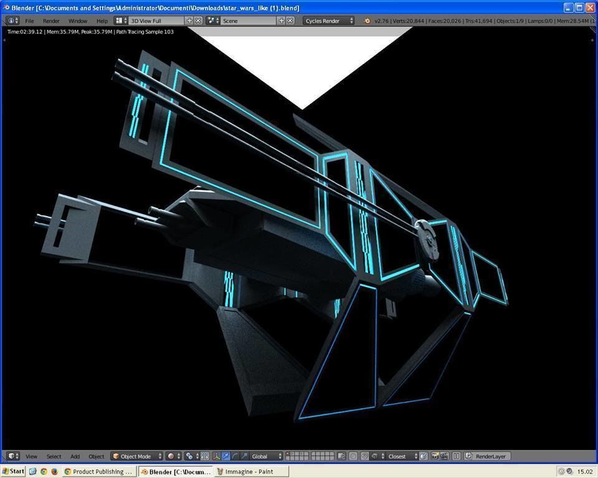Click the Time:02:39.12 render timer text
Viewport: 598px width, 478px height.
pyautogui.click(x=25, y=32)
